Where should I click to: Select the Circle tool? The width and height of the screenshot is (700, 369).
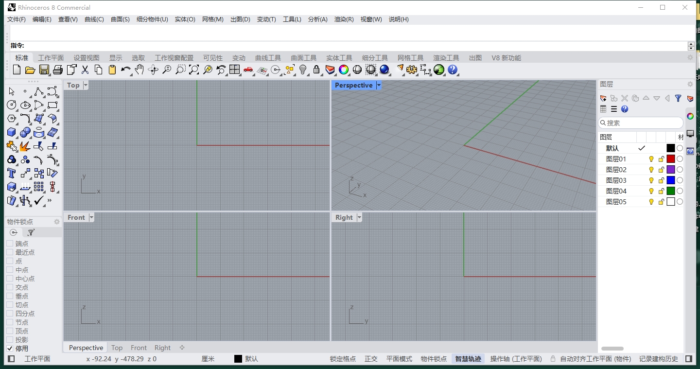click(x=11, y=105)
